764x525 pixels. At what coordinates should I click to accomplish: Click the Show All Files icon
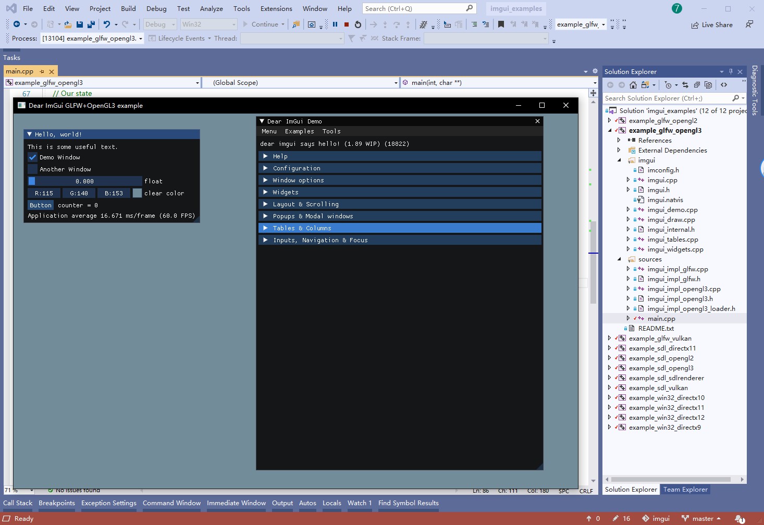(x=708, y=85)
